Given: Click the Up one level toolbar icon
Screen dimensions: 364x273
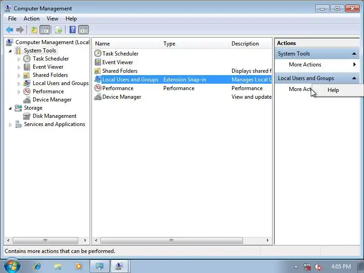Looking at the screenshot, I should tap(34, 30).
